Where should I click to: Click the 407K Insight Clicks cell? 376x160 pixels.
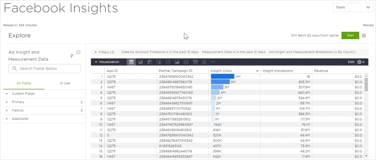coord(217,146)
